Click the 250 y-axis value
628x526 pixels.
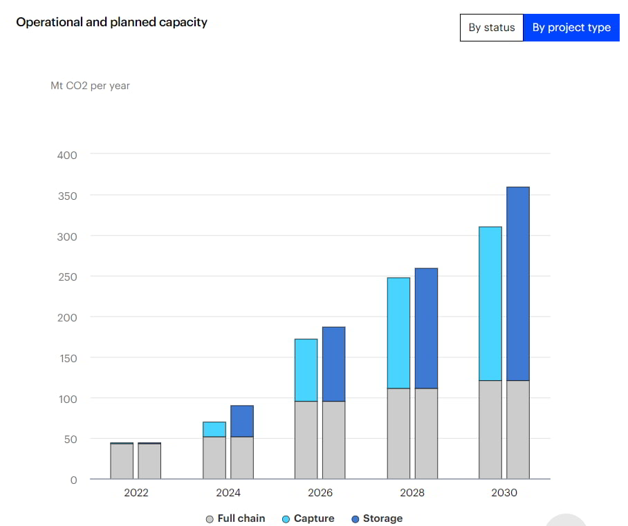67,277
